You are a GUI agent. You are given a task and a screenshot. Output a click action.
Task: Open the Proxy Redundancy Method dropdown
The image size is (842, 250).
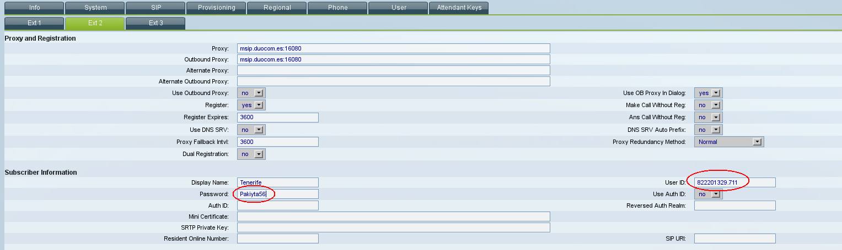tap(729, 142)
